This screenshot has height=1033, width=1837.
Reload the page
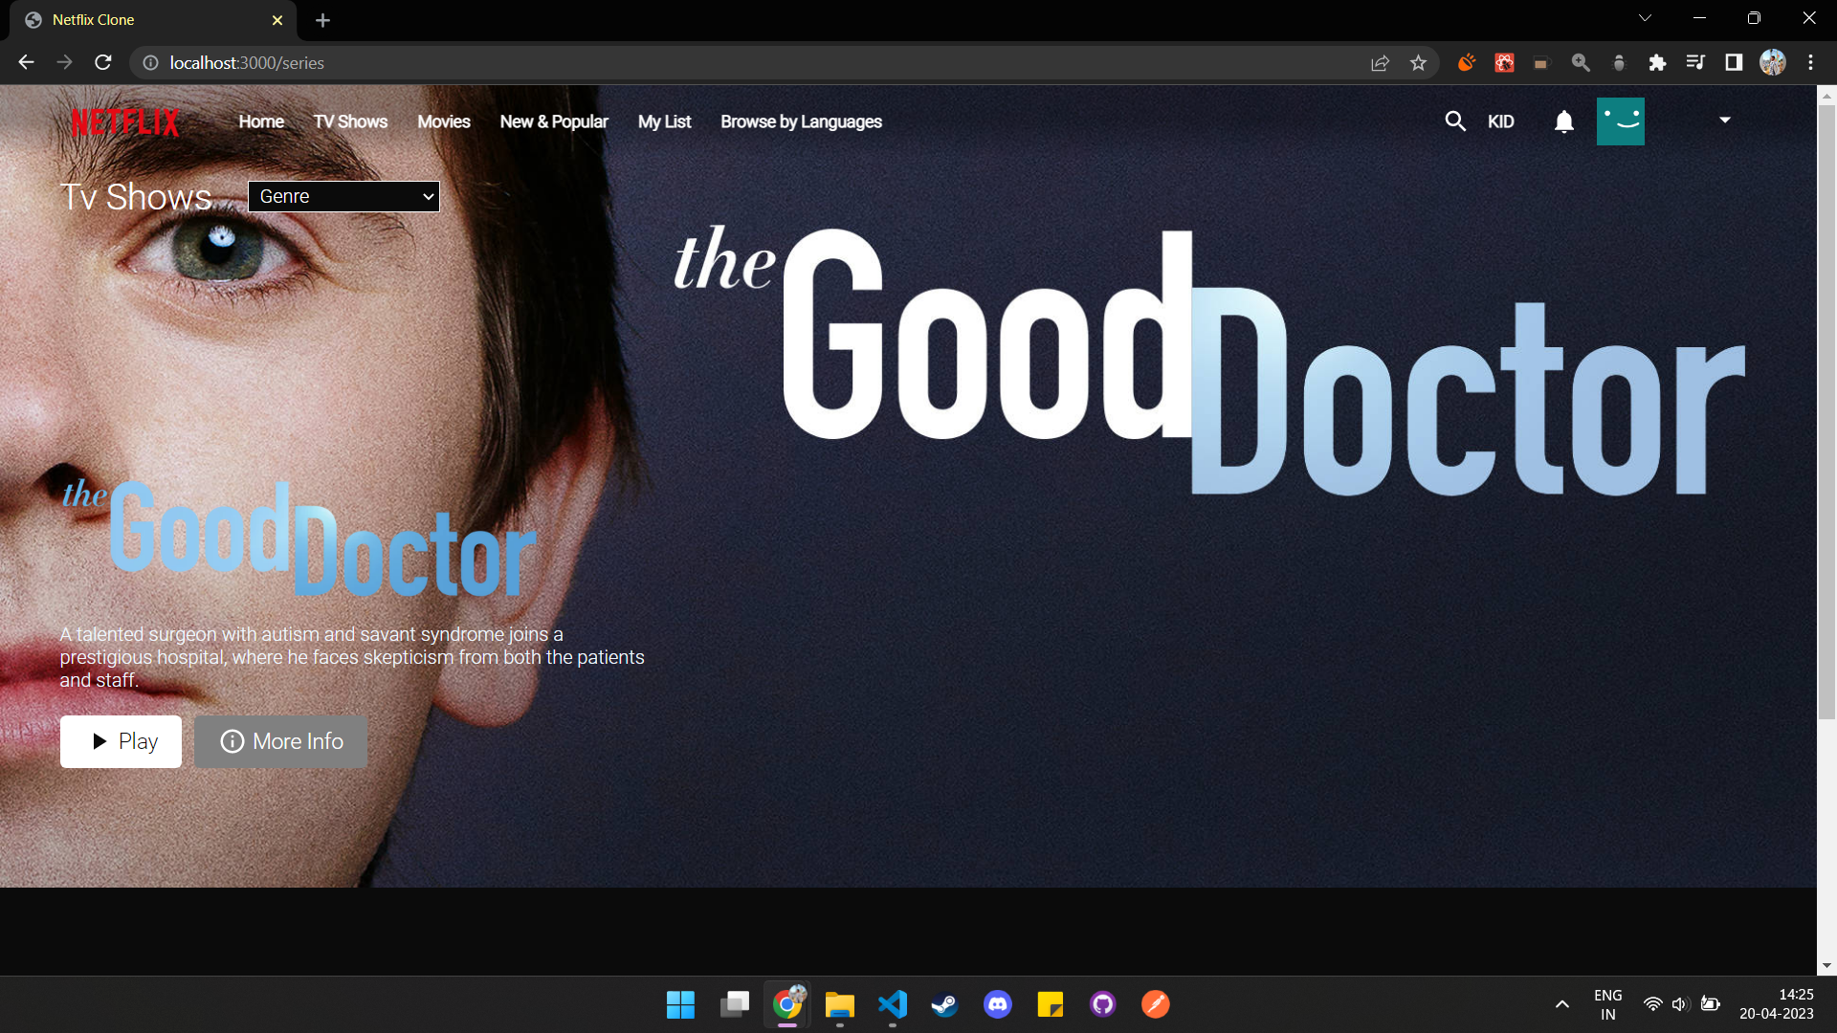click(103, 62)
